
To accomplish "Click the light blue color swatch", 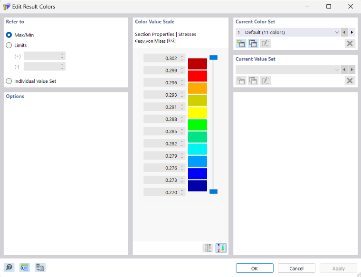I will click(x=198, y=161).
